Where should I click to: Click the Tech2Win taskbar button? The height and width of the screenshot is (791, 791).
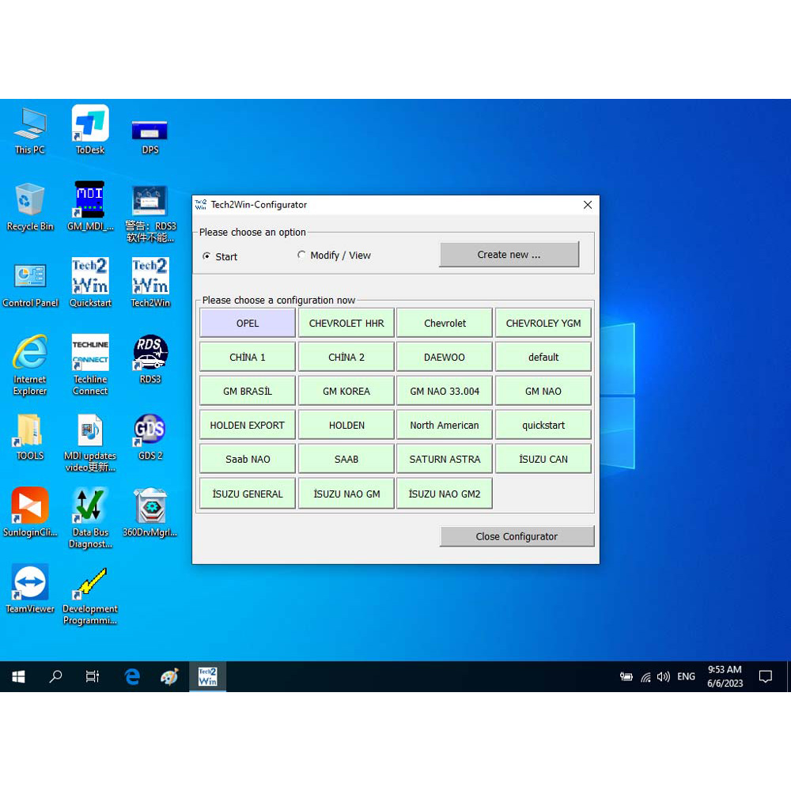(207, 676)
